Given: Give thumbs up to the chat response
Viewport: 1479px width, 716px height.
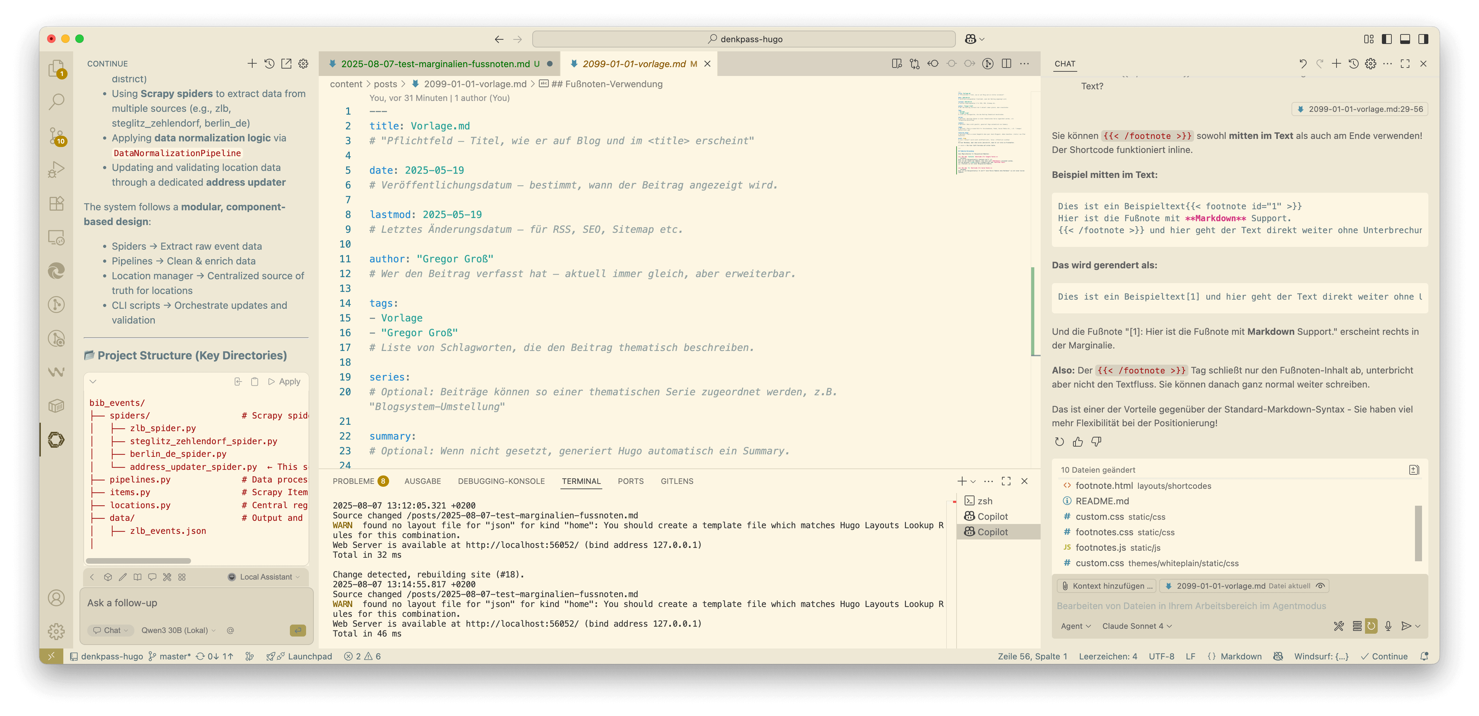Looking at the screenshot, I should (1078, 442).
